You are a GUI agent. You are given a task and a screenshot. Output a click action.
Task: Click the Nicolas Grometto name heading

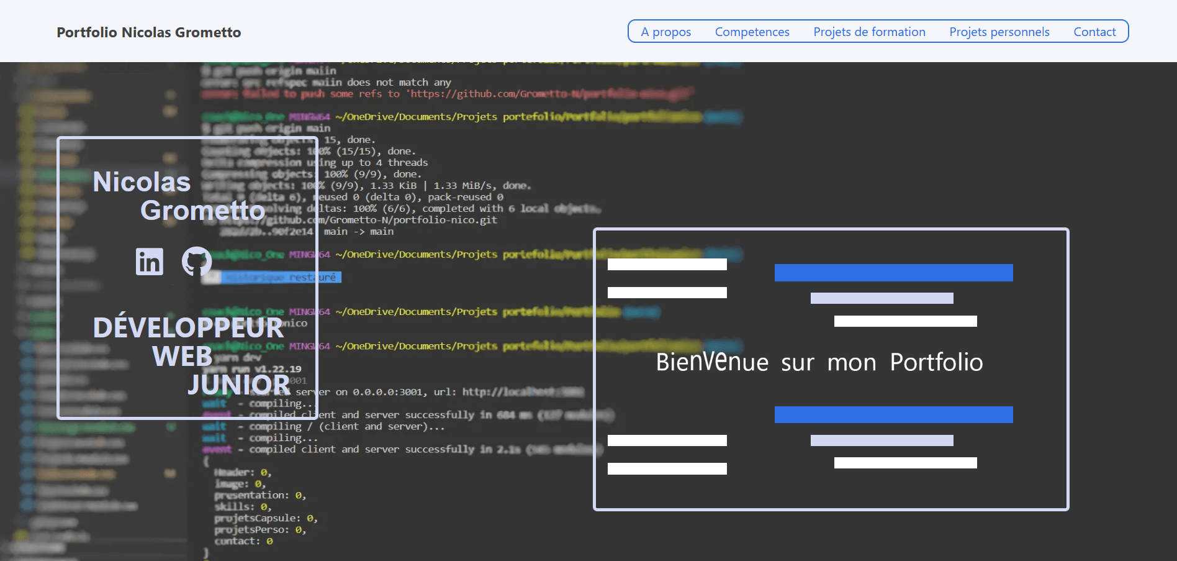179,196
